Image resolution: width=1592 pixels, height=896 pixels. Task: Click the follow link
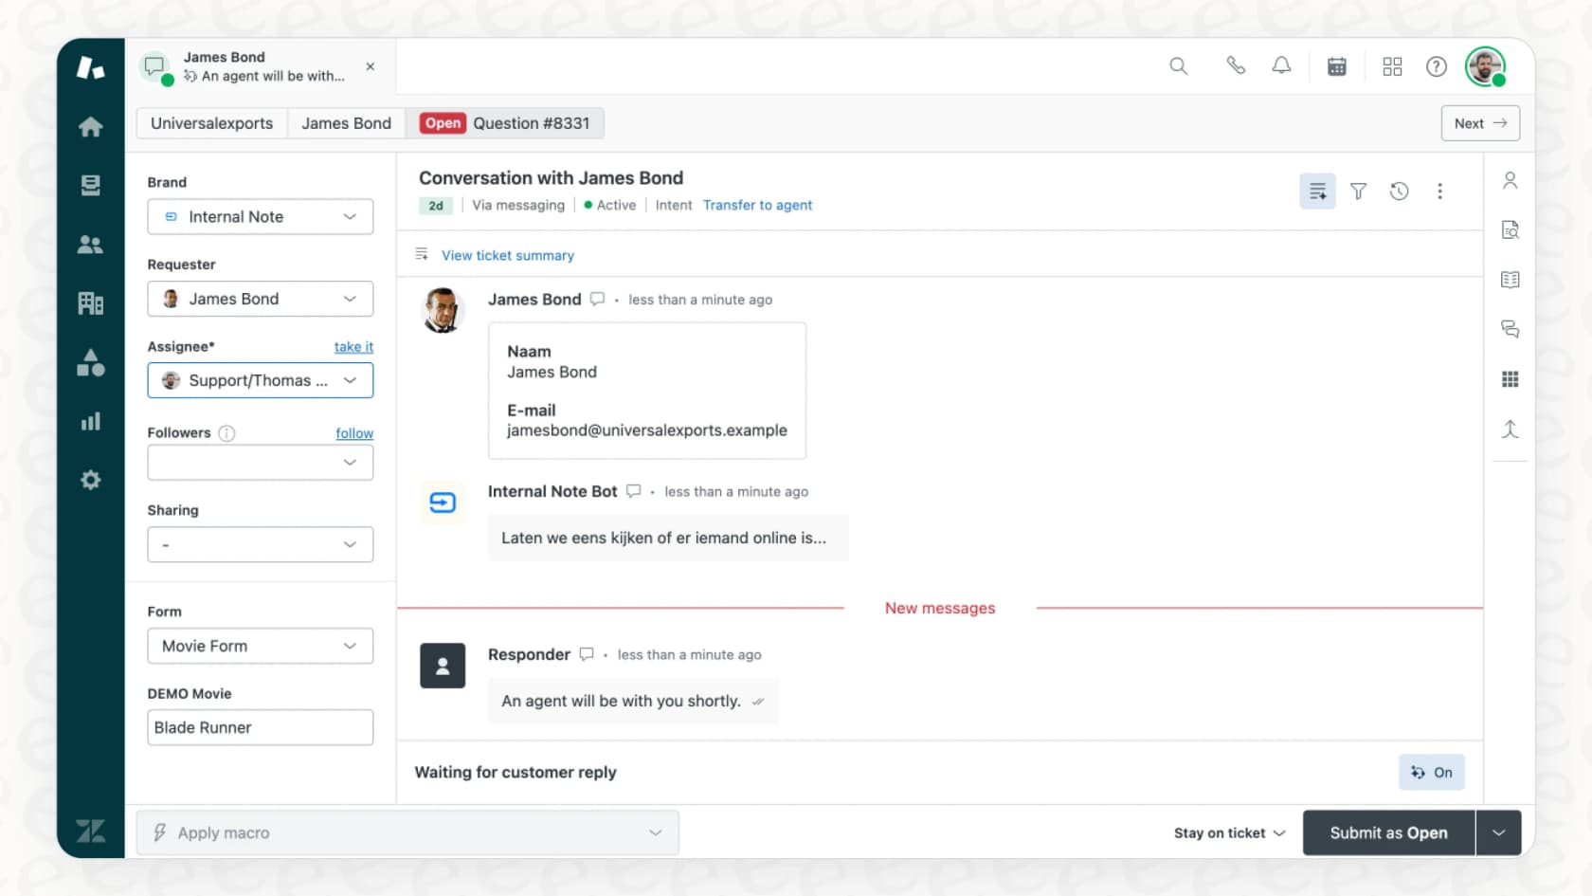point(354,432)
